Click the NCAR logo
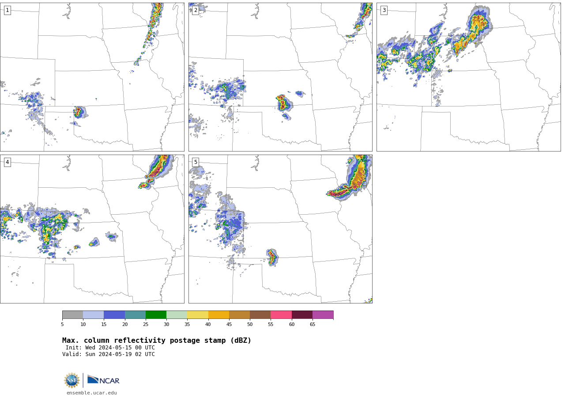565x398 pixels. 103,380
